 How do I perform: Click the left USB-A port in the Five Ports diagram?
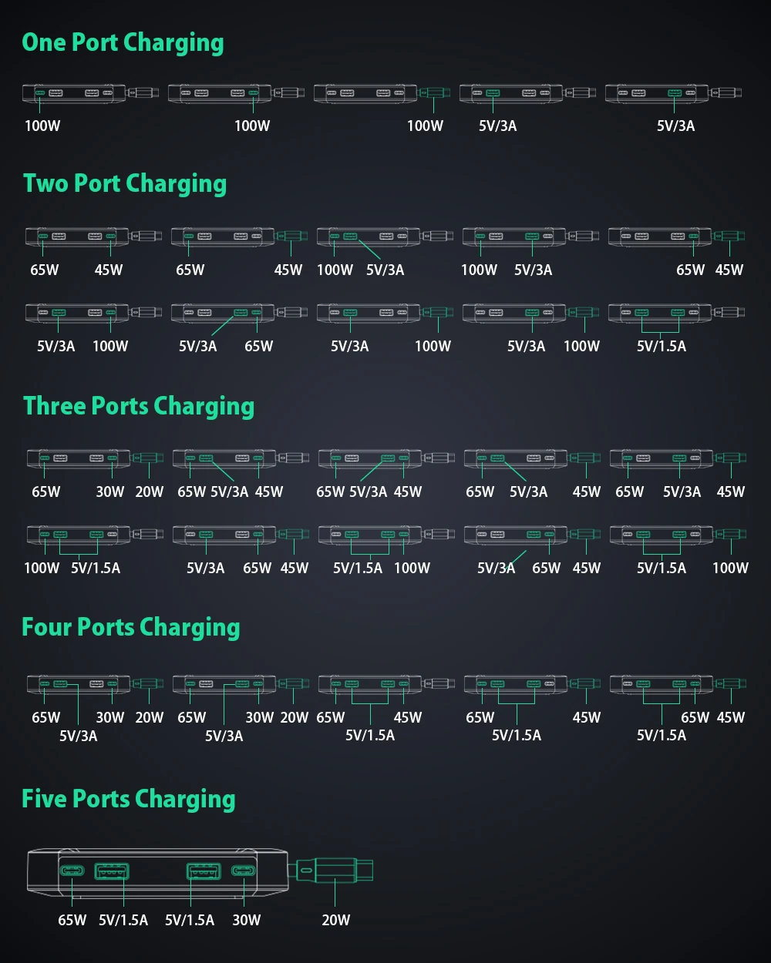click(112, 871)
